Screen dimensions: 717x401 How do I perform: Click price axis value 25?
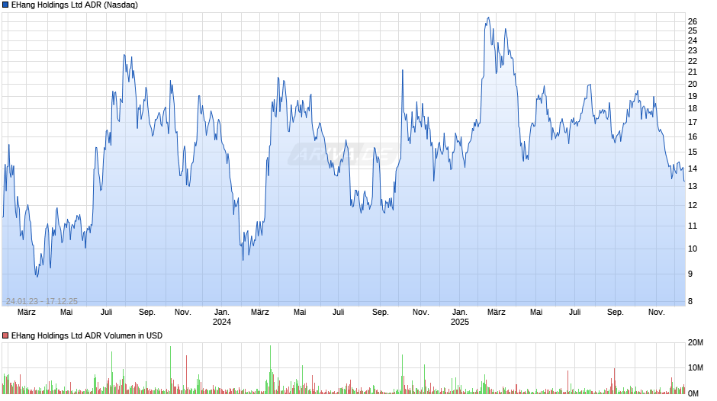pyautogui.click(x=693, y=30)
